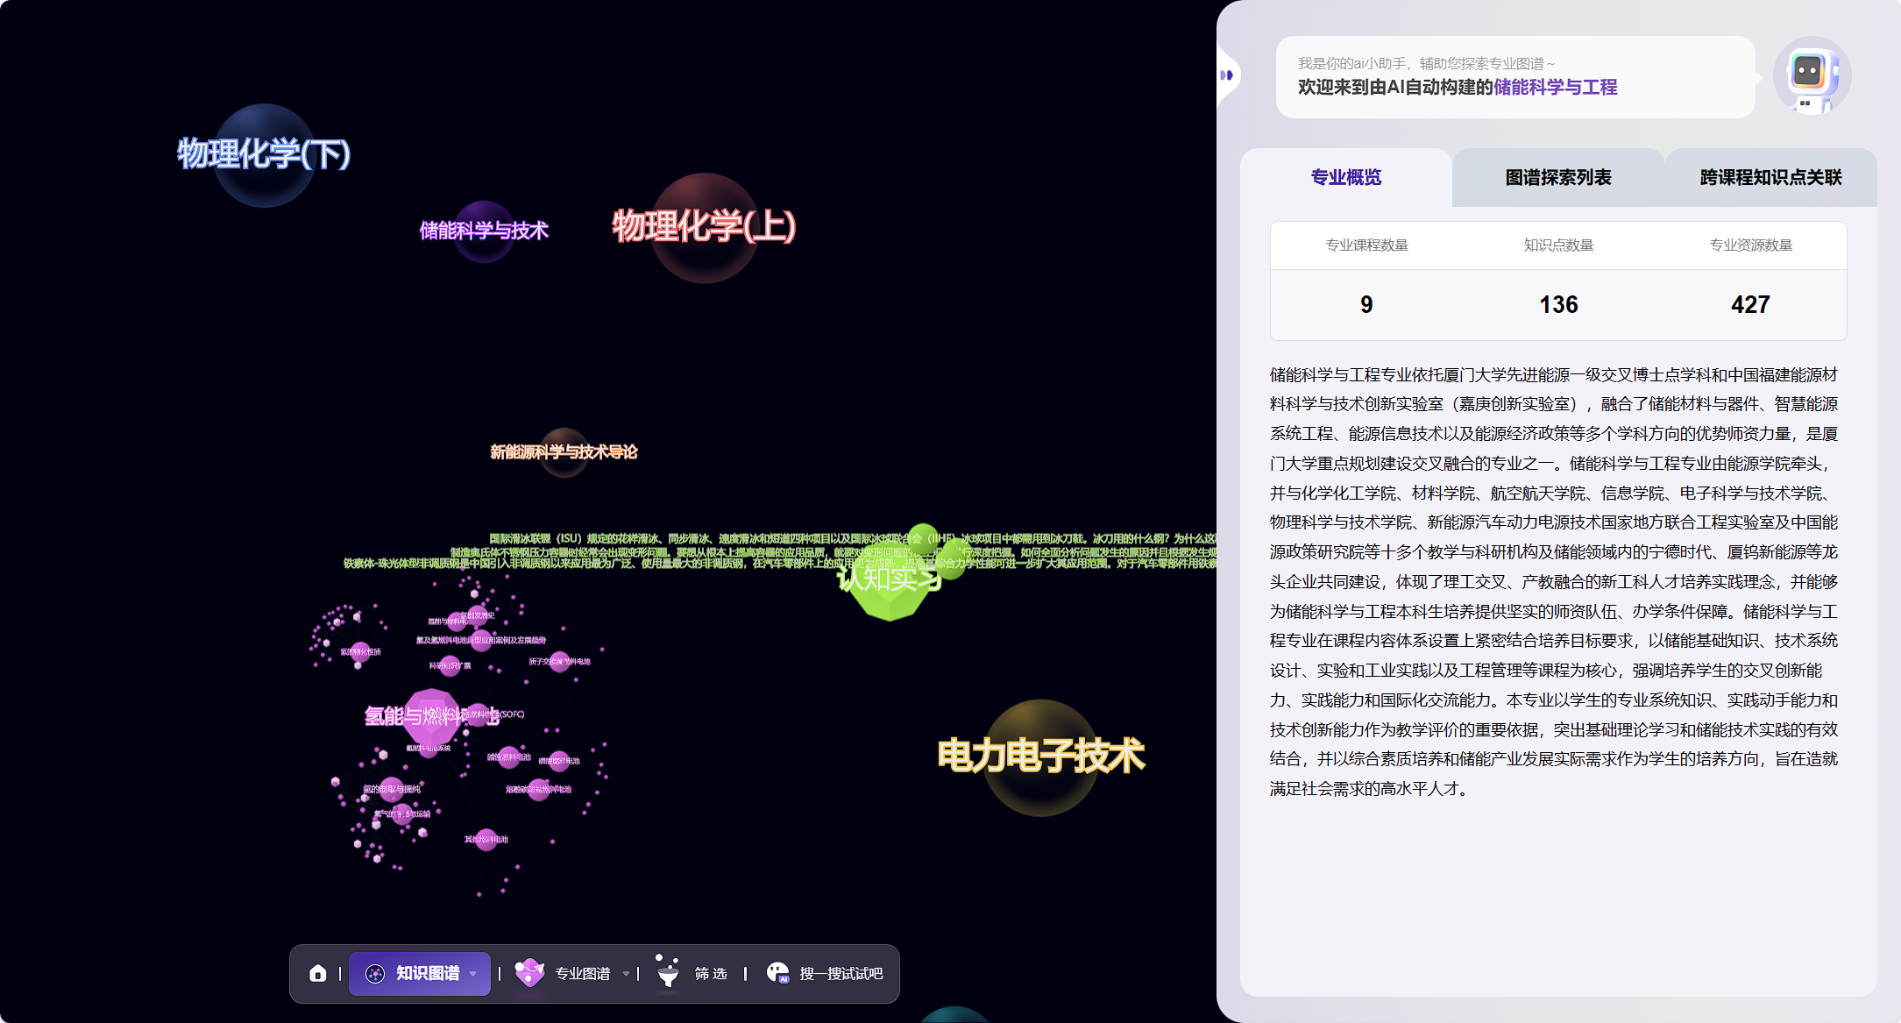Click the 筛选 filter label
1901x1023 pixels.
pyautogui.click(x=711, y=973)
